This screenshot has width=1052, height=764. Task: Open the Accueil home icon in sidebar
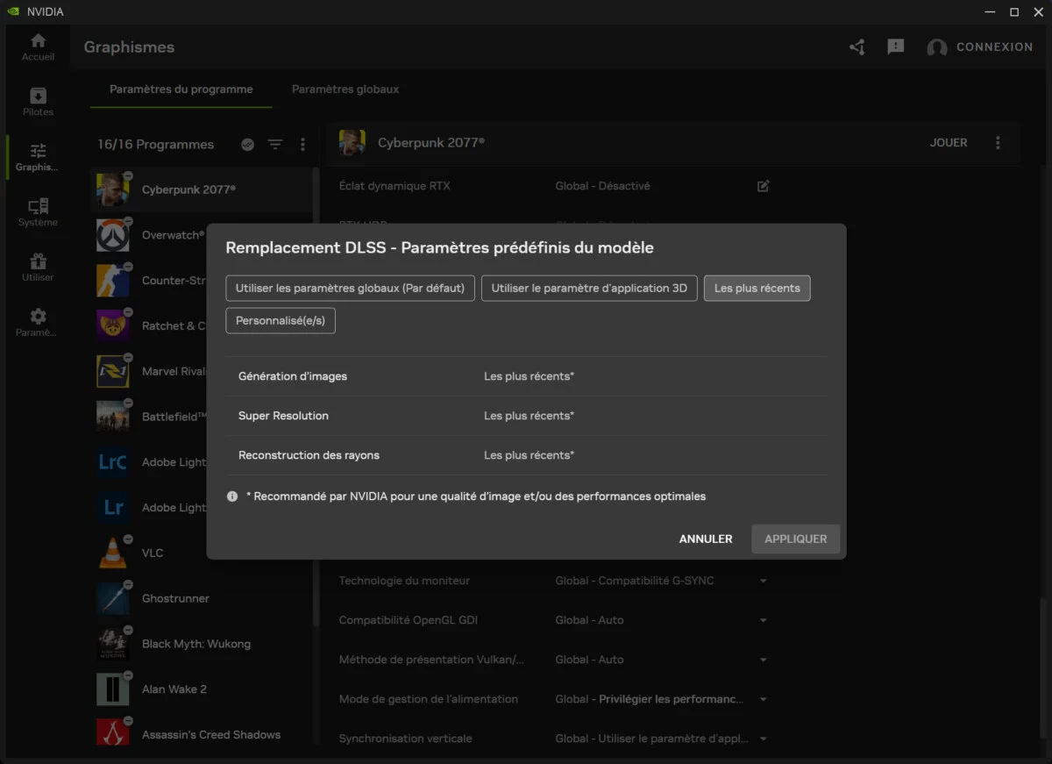click(x=38, y=47)
